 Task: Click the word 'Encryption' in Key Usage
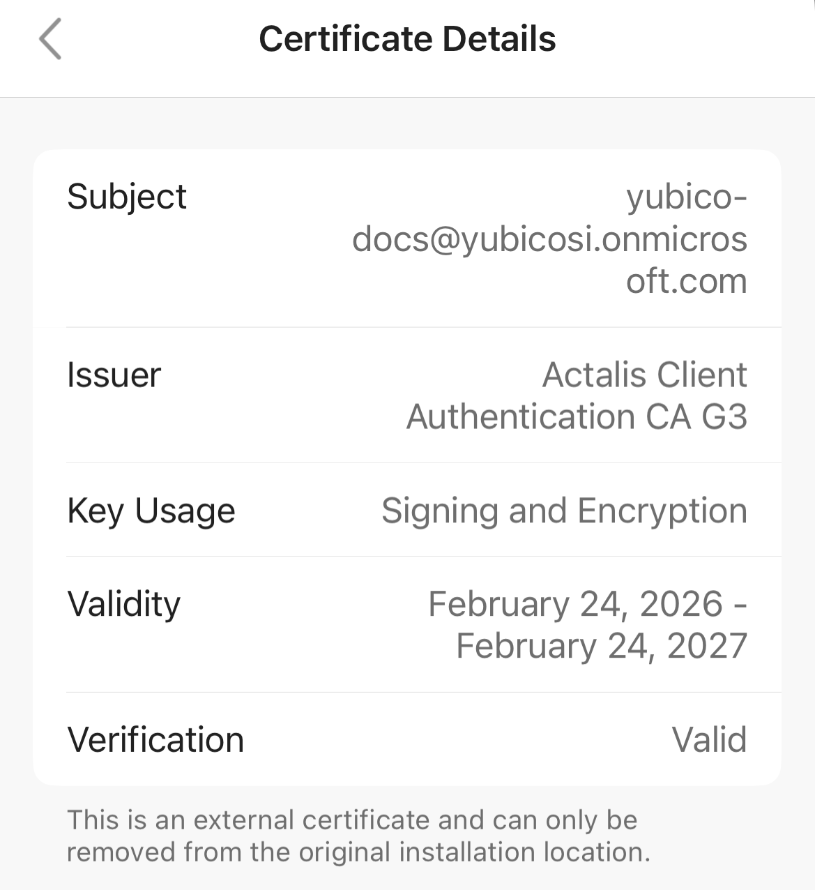point(662,511)
